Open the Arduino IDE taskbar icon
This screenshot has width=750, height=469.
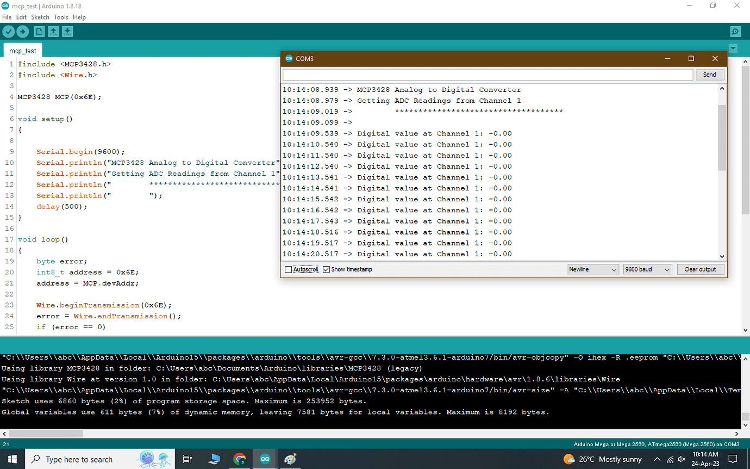coord(264,459)
